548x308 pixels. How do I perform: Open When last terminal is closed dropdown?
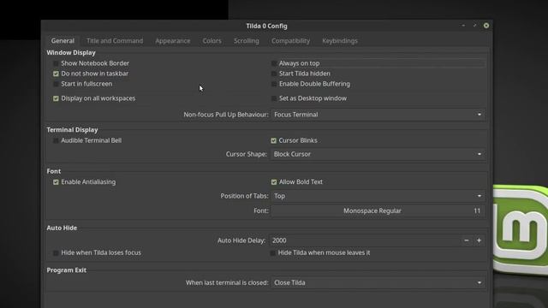(378, 282)
